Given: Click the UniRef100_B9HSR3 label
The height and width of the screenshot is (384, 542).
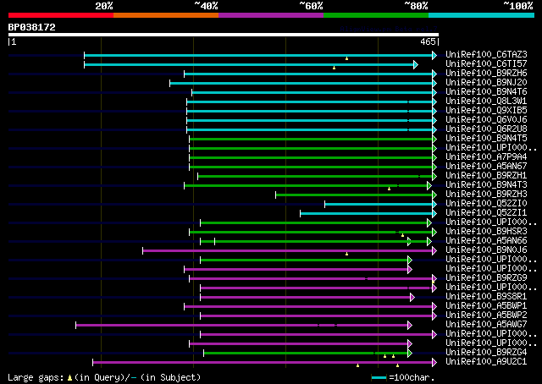Looking at the screenshot, I should point(486,232).
